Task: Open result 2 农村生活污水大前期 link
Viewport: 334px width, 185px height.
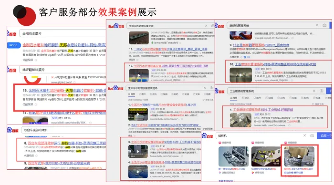Action: click(166, 125)
